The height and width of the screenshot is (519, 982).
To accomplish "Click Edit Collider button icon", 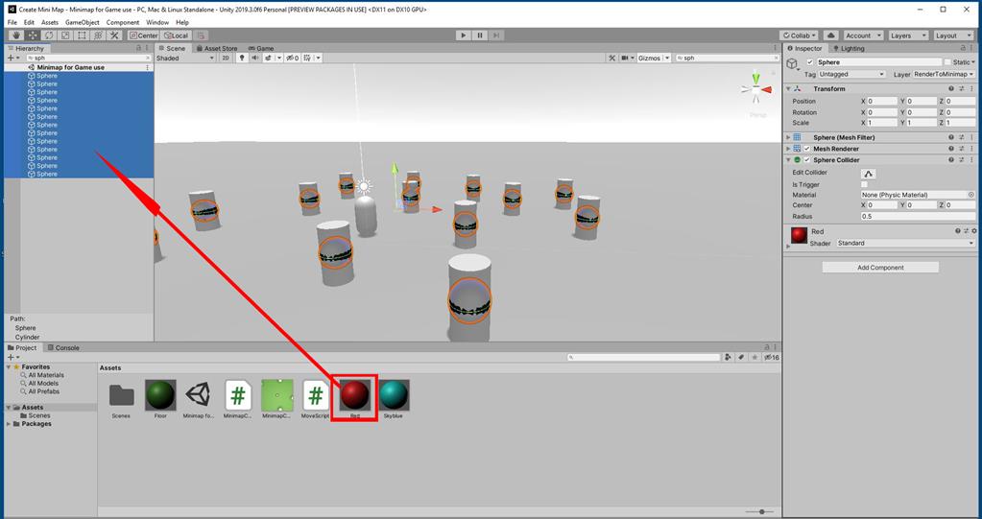I will [x=868, y=173].
